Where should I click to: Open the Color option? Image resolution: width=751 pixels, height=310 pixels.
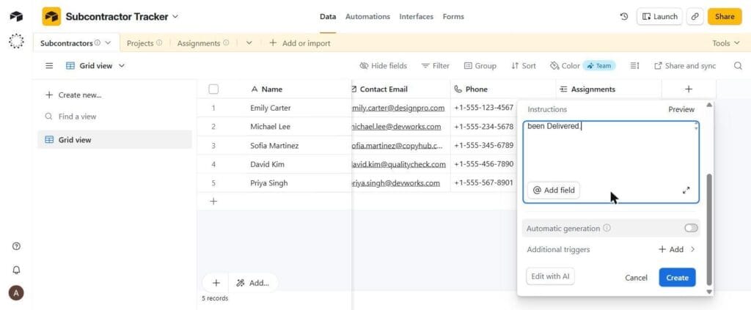565,65
